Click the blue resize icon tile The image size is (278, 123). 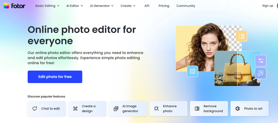point(260,73)
